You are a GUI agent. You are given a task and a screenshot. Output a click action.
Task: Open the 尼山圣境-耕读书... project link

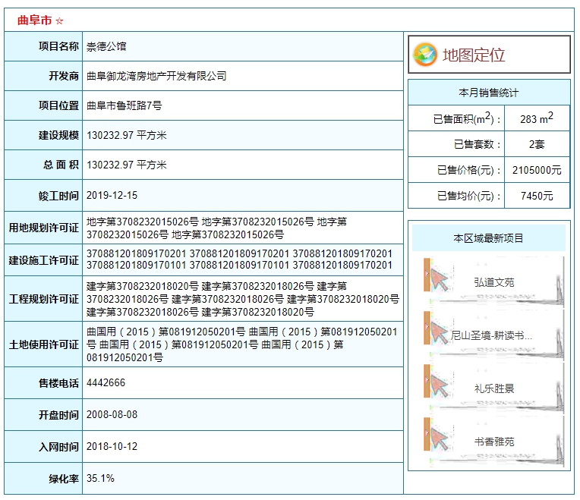tap(491, 335)
